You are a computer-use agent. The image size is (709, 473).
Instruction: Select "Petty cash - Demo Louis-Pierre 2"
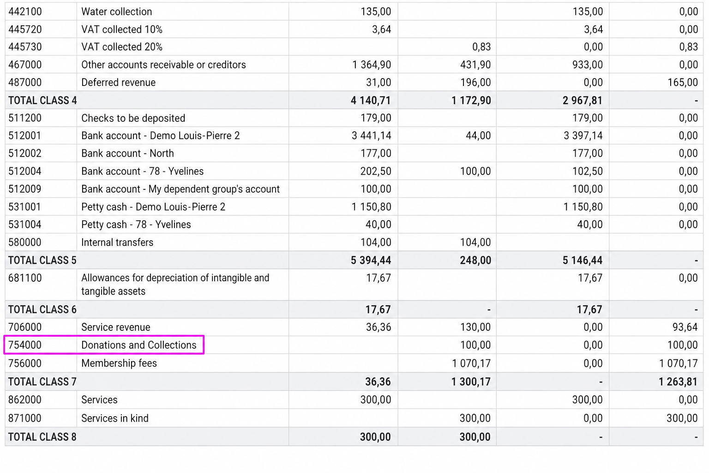click(153, 207)
